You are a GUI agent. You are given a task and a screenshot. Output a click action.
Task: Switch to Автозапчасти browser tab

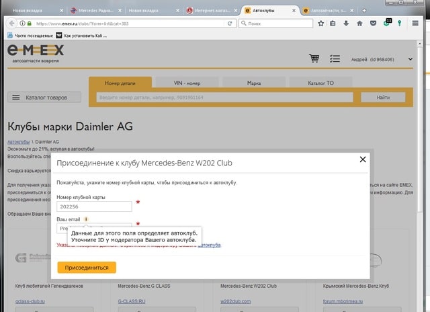pos(327,11)
